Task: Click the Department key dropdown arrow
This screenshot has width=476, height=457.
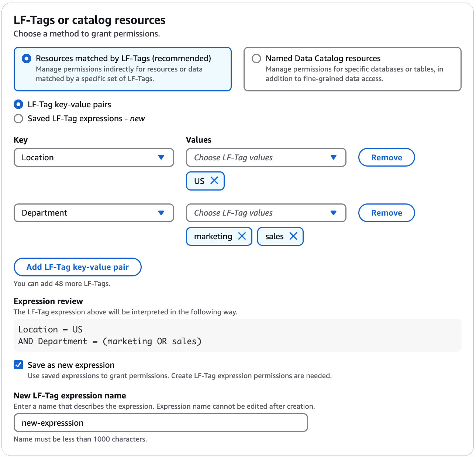Action: pos(161,213)
